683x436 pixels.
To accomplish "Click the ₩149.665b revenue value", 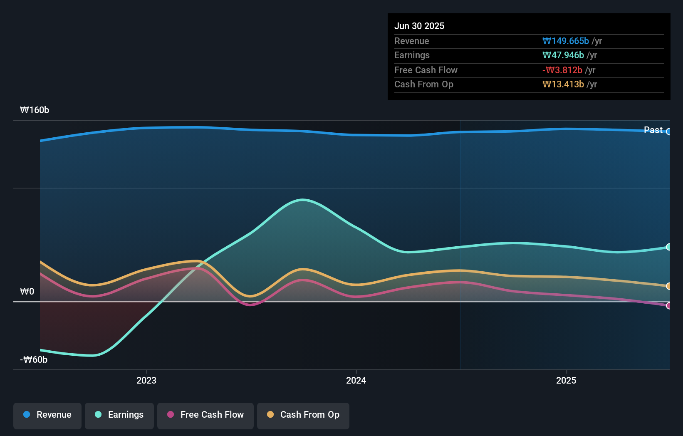I will pyautogui.click(x=566, y=41).
